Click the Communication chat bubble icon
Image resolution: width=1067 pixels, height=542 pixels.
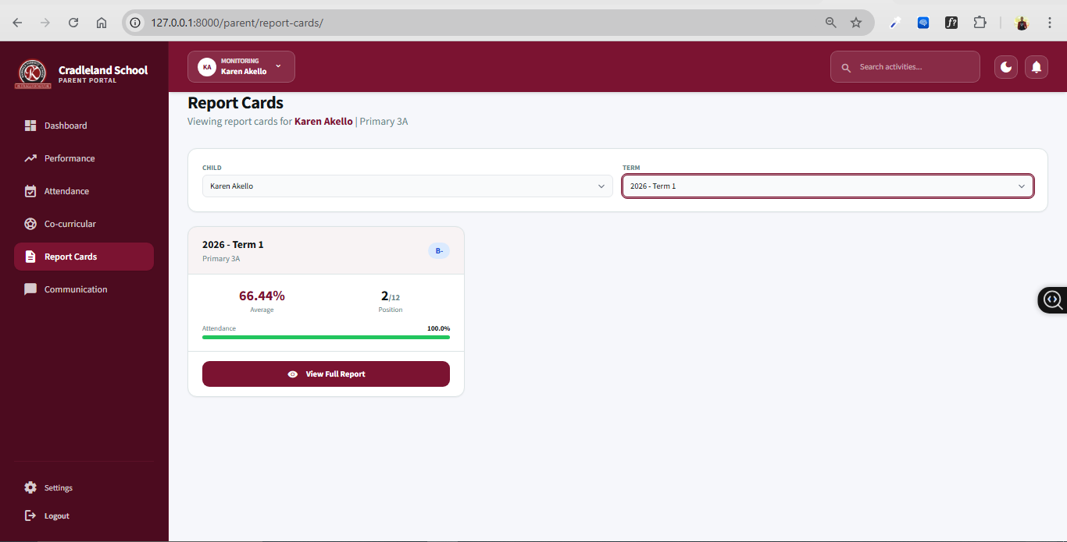(x=30, y=289)
